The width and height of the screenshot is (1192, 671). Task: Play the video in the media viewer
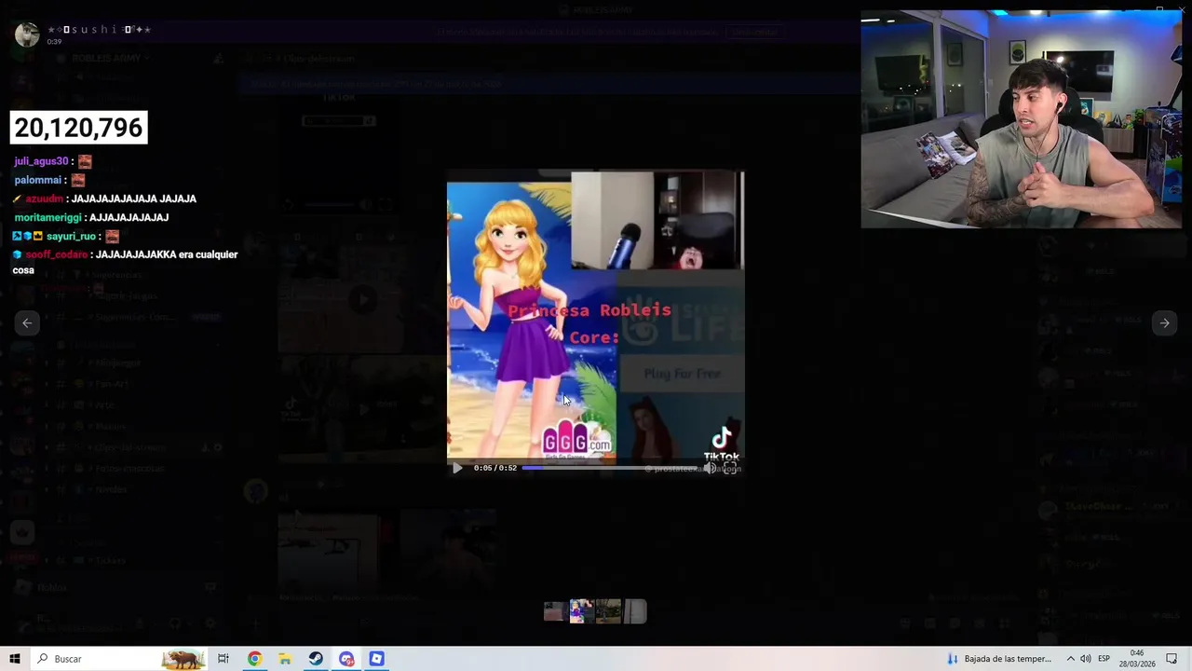click(456, 468)
